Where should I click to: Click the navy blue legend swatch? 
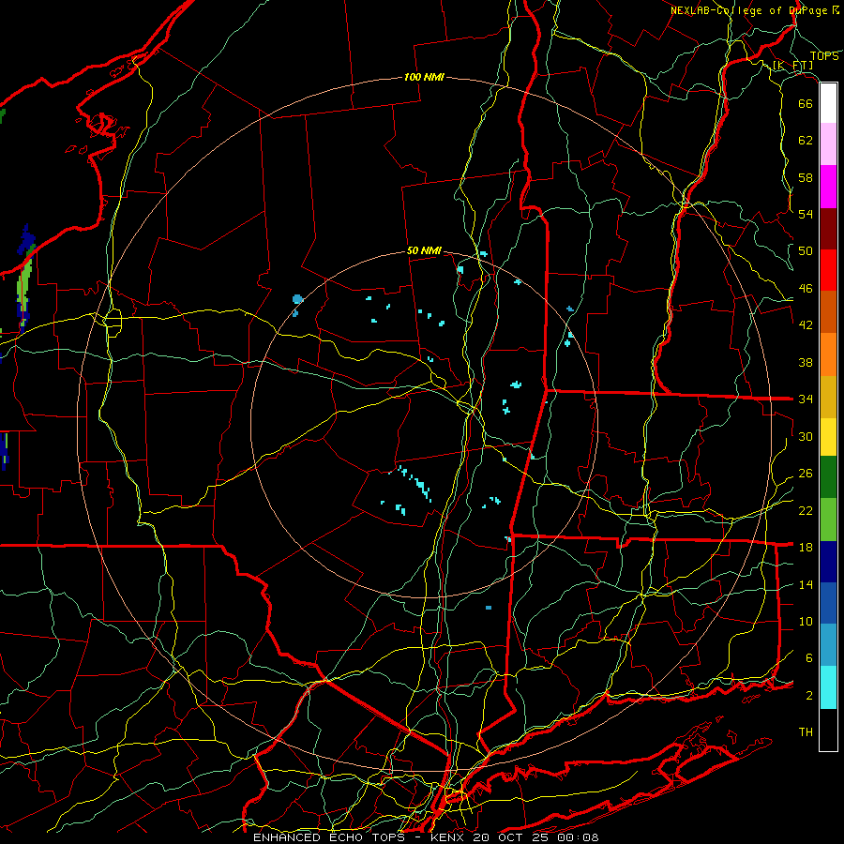coord(828,562)
